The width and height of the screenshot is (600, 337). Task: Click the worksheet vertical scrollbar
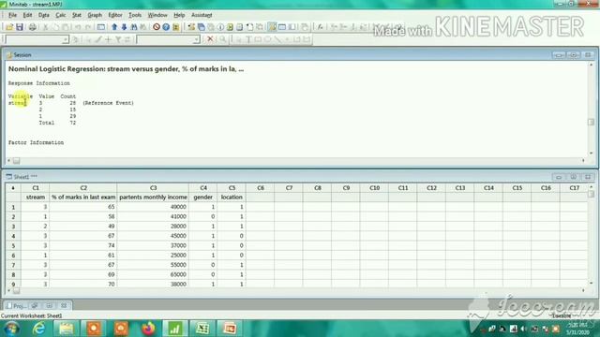click(591, 235)
